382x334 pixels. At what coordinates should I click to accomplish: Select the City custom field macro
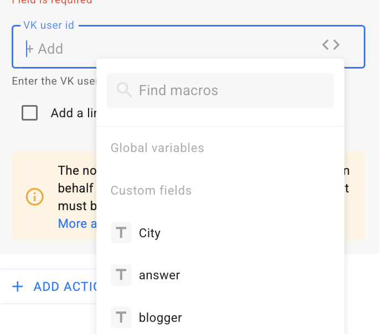point(149,233)
